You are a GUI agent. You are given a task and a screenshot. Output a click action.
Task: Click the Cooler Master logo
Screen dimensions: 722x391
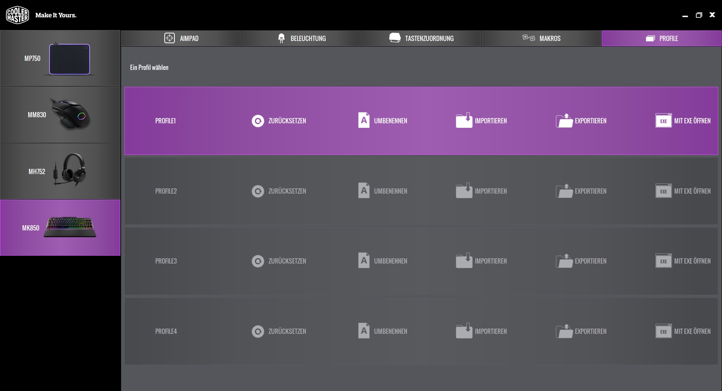tap(17, 15)
